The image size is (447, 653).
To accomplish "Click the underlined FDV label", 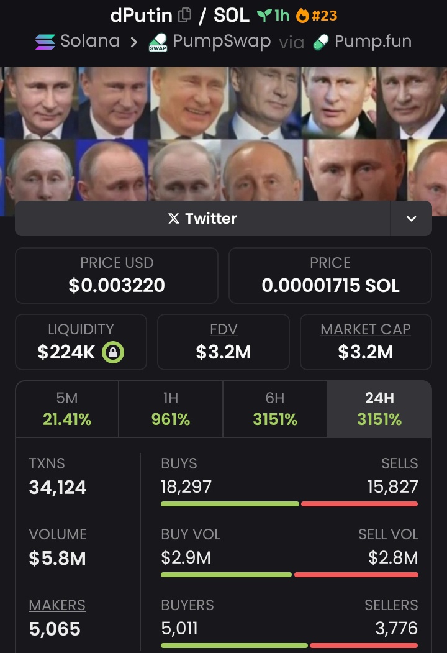I will [223, 329].
